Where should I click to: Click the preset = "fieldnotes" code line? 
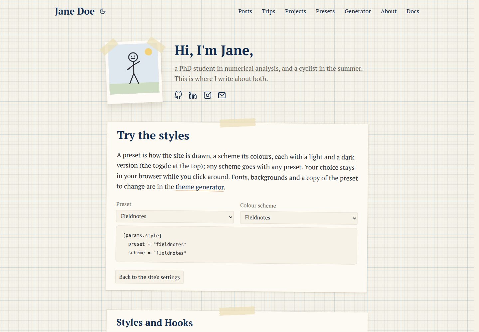(157, 244)
